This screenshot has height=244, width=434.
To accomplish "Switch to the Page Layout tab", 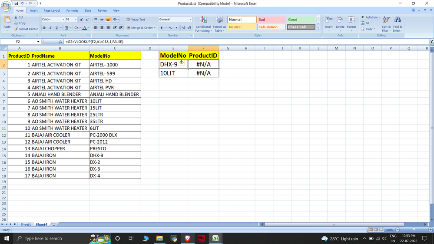I will tap(52, 10).
